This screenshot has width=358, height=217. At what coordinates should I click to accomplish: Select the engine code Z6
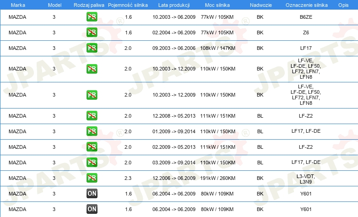pos(306,33)
